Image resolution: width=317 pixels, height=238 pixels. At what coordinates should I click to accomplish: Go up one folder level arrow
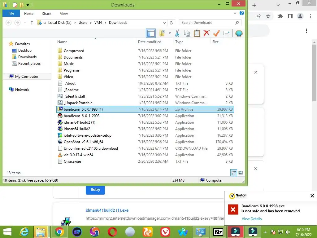coord(32,23)
